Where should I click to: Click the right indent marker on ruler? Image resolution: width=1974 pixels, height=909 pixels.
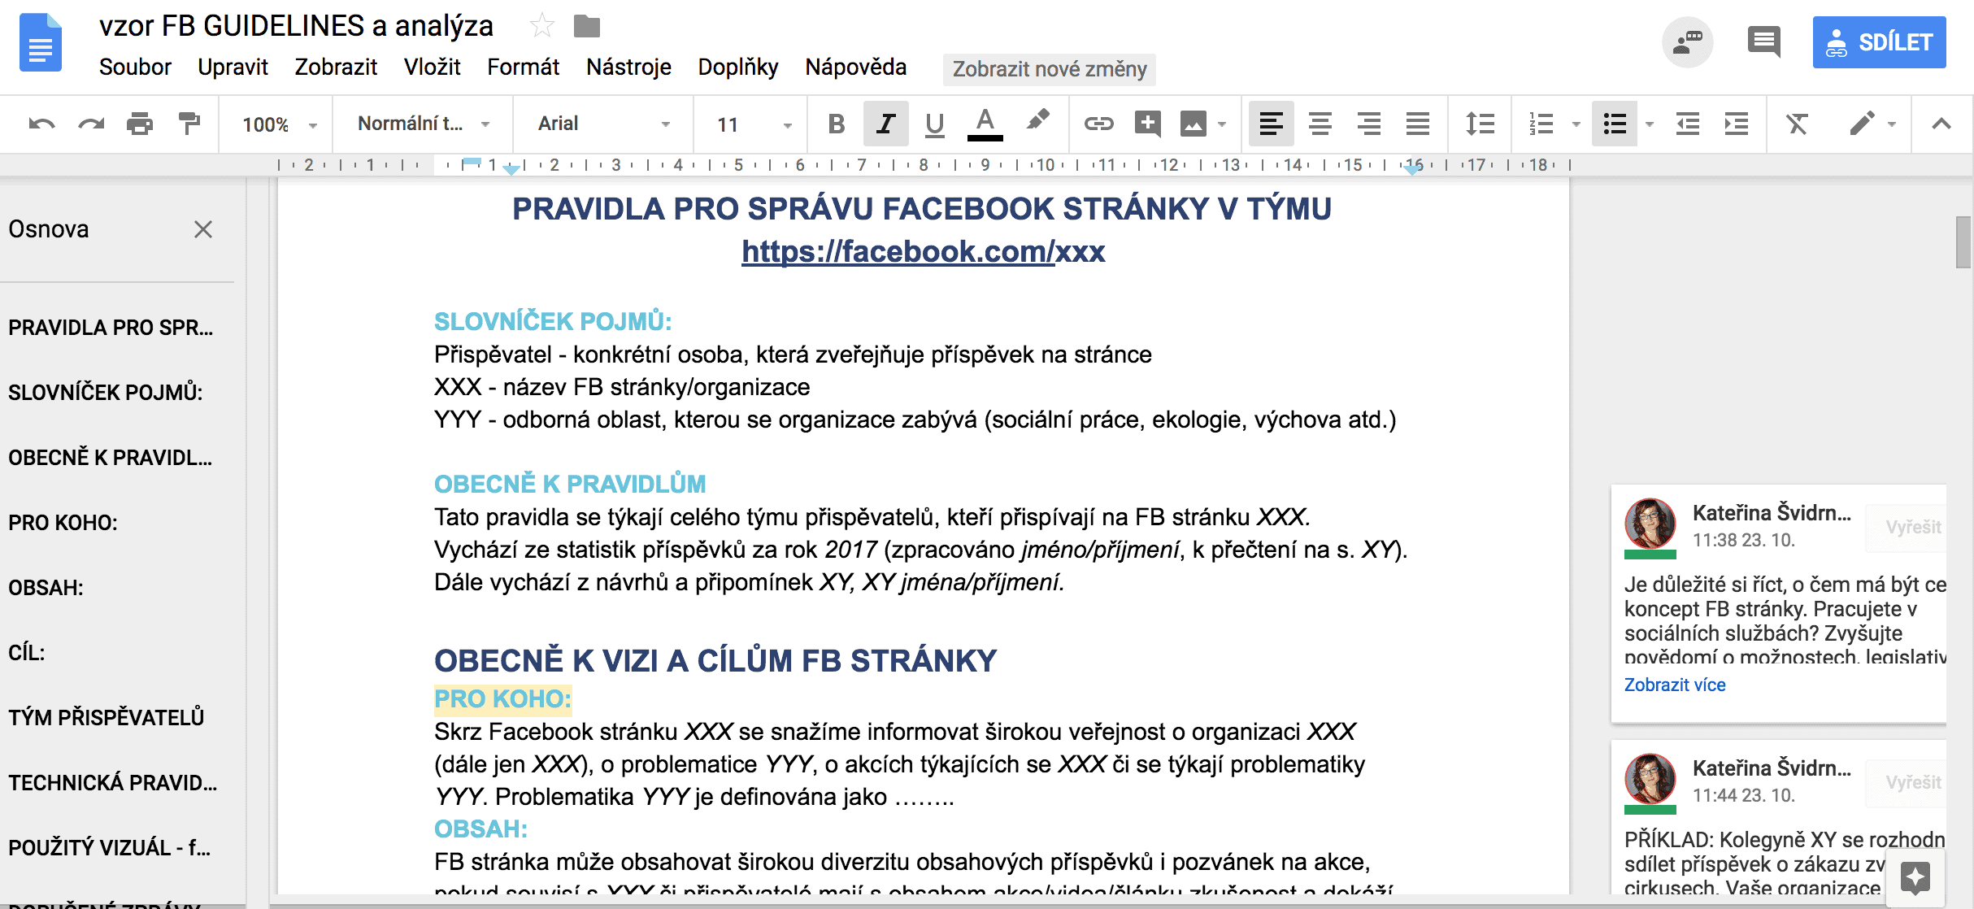coord(1414,168)
